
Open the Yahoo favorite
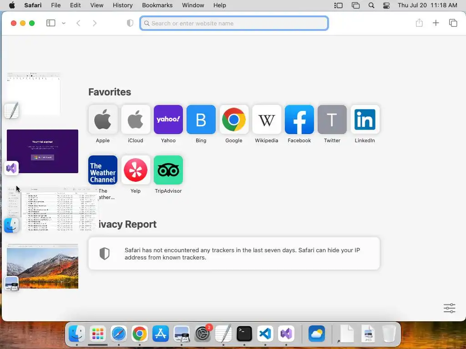(x=168, y=120)
